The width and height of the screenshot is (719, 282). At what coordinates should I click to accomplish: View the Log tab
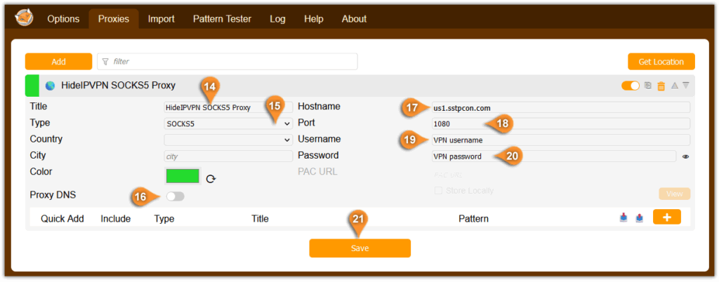(277, 19)
